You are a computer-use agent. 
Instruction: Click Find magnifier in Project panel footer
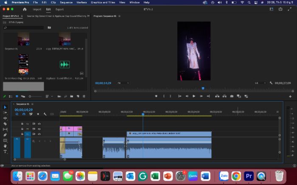(65, 97)
